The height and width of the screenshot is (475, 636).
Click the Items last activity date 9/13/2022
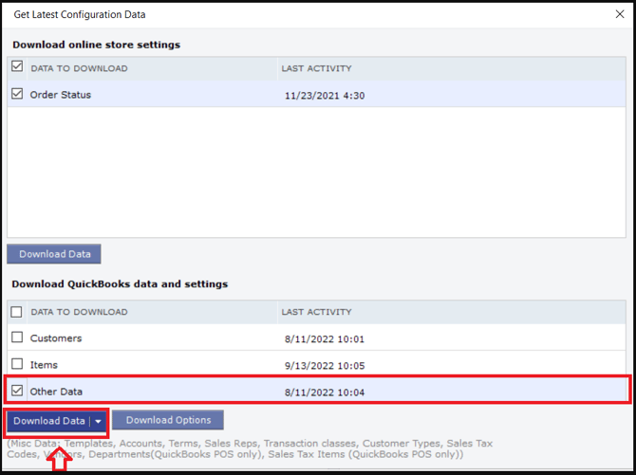[x=325, y=366]
